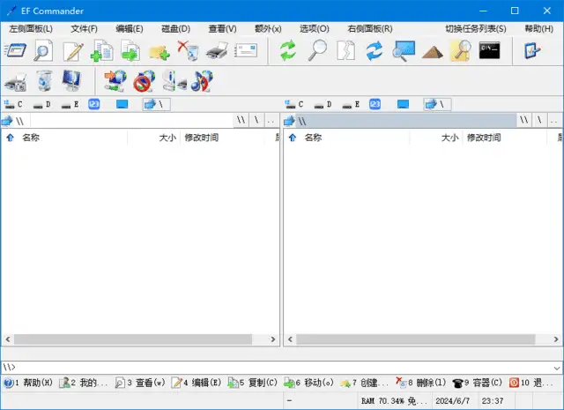Click the left panel horizontal scrollbar
The image size is (564, 410).
(141, 339)
